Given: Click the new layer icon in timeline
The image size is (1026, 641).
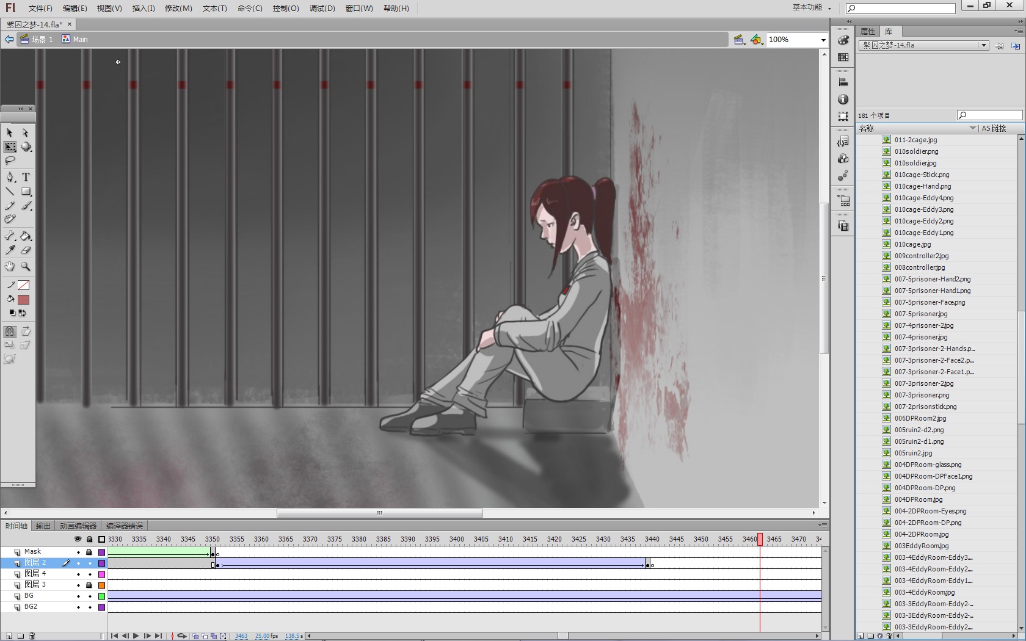Looking at the screenshot, I should click(x=9, y=636).
